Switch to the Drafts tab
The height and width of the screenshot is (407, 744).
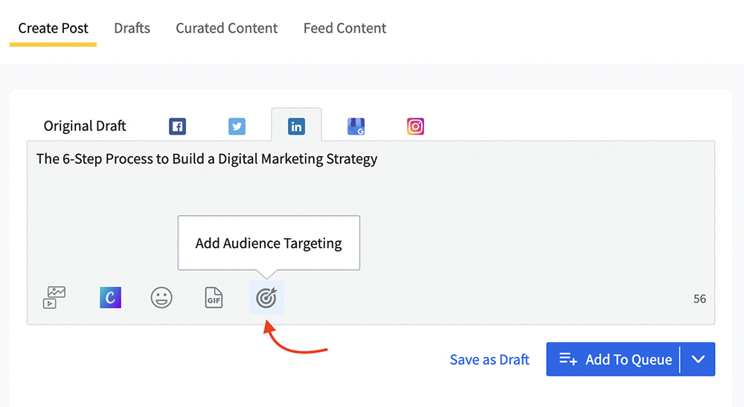132,28
